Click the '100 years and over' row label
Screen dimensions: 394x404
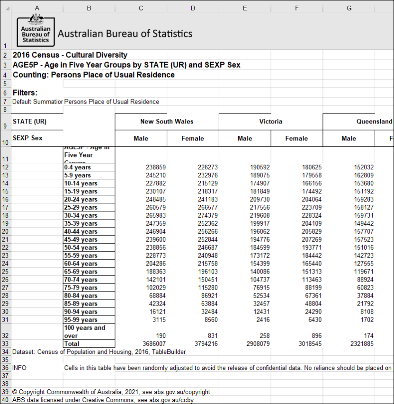[x=89, y=332]
